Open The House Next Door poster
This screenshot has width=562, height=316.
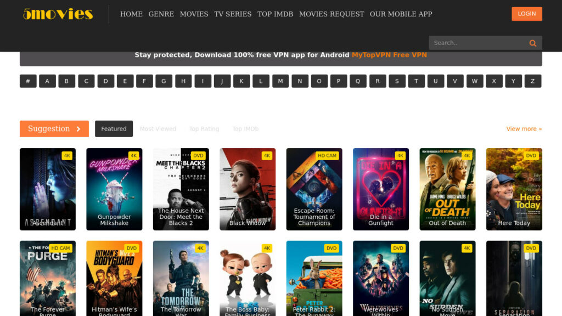(x=181, y=189)
